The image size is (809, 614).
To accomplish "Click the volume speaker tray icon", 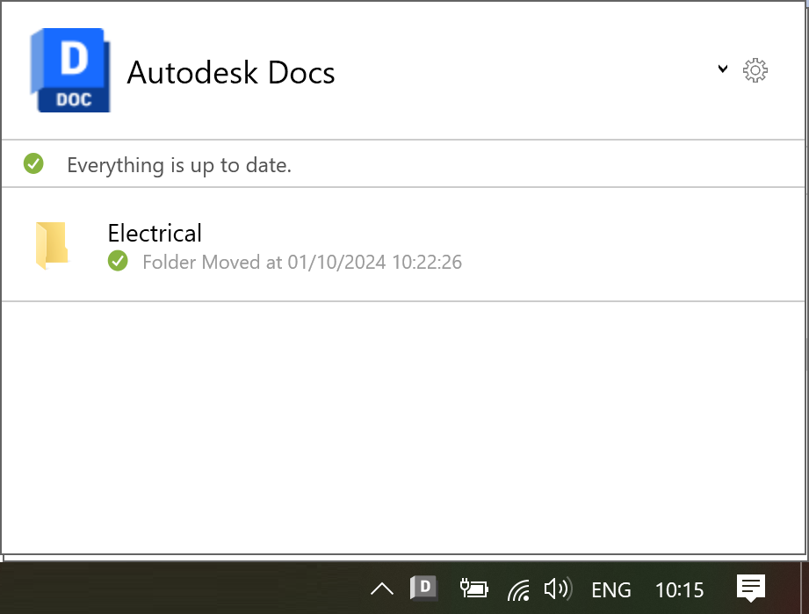I will pyautogui.click(x=558, y=589).
